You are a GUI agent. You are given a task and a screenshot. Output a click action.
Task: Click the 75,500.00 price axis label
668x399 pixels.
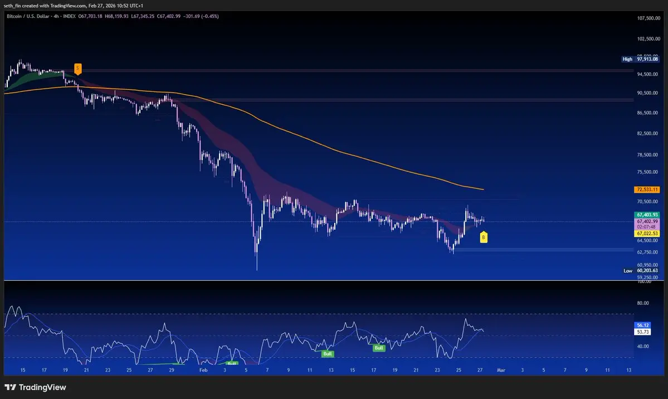647,172
